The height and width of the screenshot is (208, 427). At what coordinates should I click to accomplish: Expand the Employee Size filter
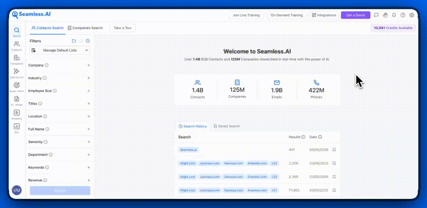click(89, 91)
